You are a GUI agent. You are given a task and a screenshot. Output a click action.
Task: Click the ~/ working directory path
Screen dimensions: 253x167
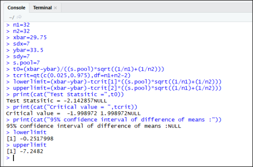[12, 17]
